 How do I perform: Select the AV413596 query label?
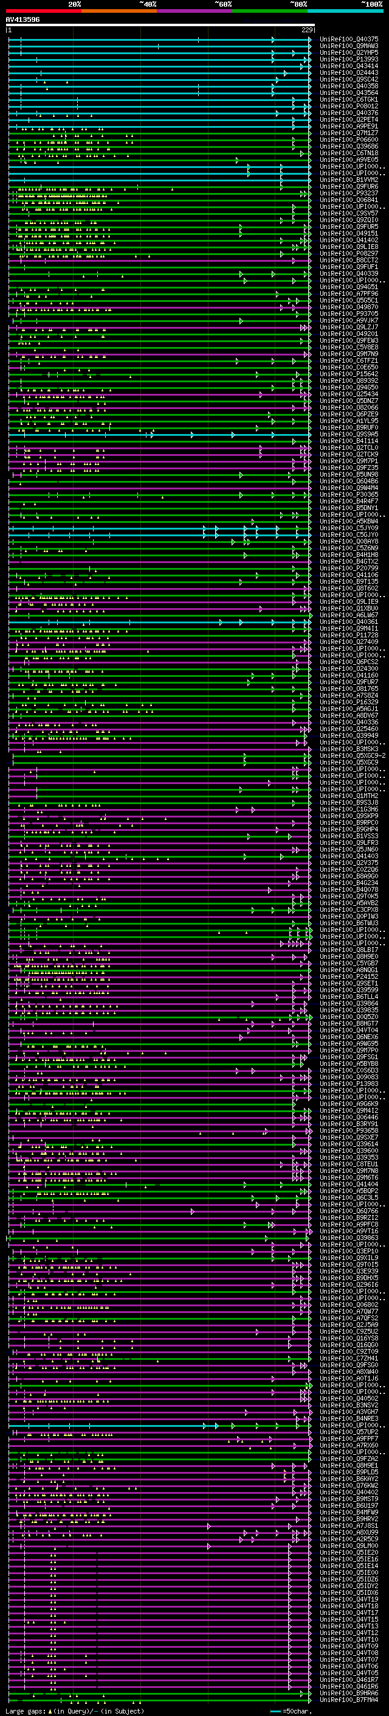(22, 20)
